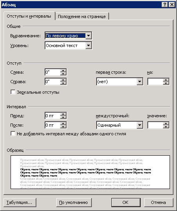Decrease the Перед spacing with down arrow
This screenshot has width=177, height=211.
[63, 117]
